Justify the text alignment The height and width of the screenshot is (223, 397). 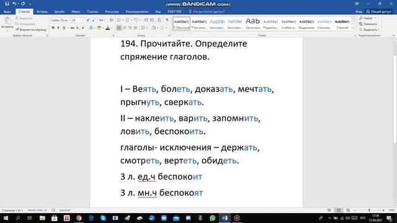(135, 28)
